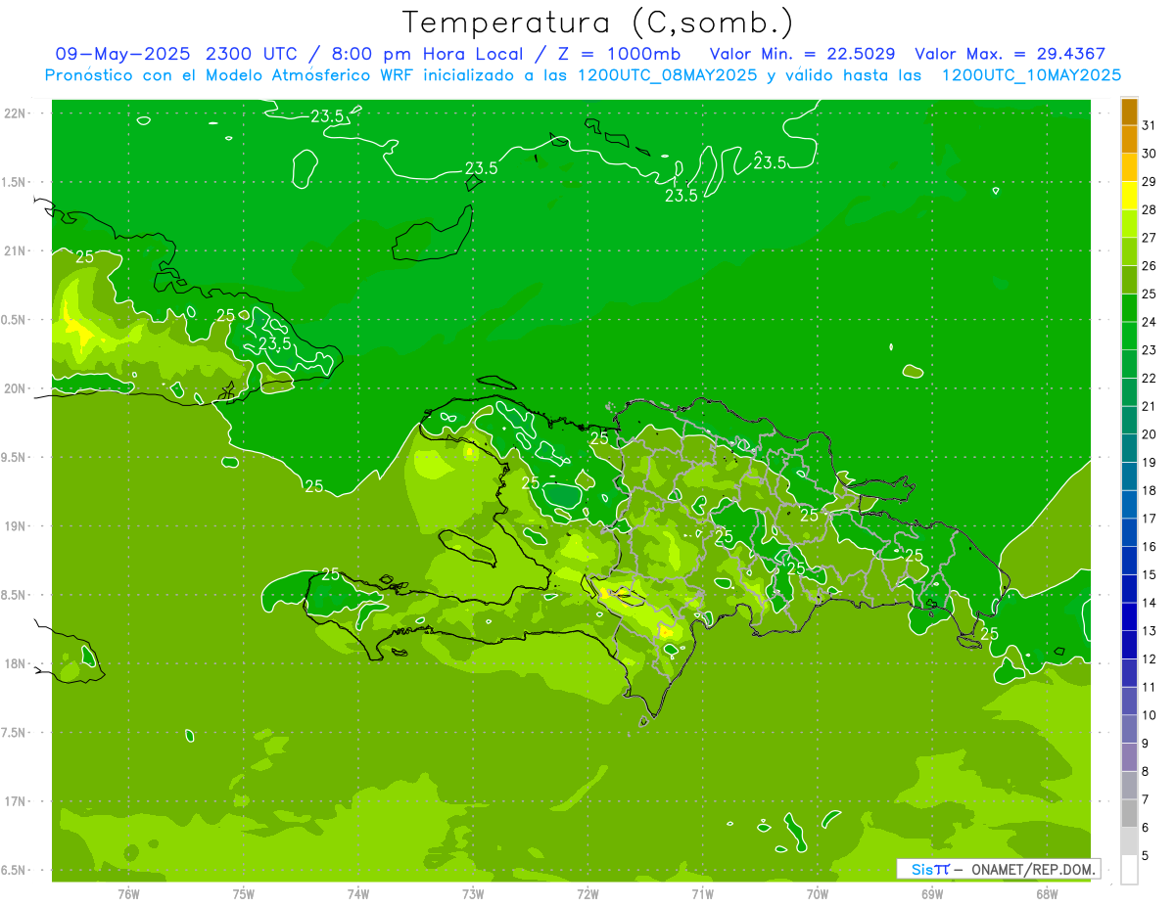Click the green swatch between 24 and 25

pyautogui.click(x=1129, y=308)
